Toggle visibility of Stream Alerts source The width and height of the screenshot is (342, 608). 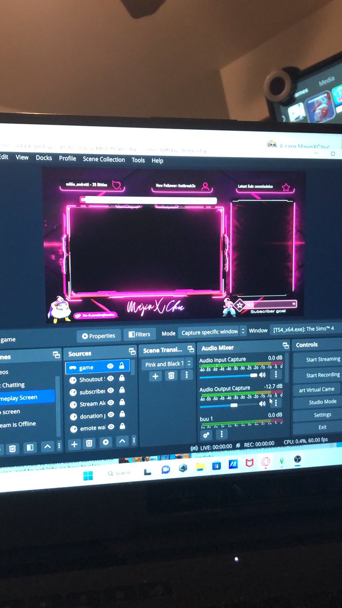[x=111, y=402]
